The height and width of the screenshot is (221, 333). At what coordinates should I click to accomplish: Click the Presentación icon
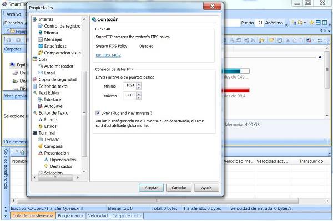(41, 153)
